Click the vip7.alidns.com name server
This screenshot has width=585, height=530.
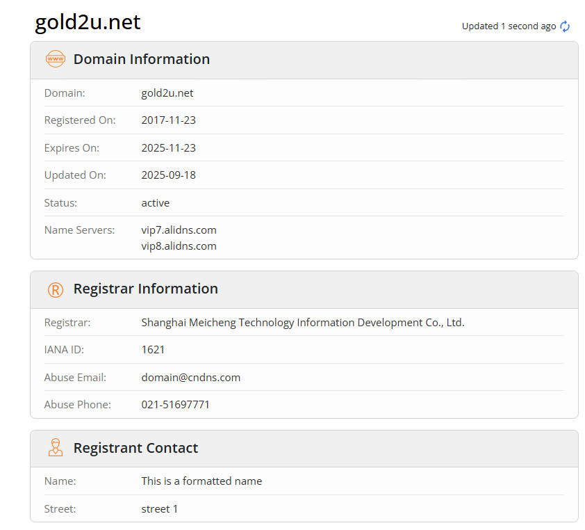179,230
